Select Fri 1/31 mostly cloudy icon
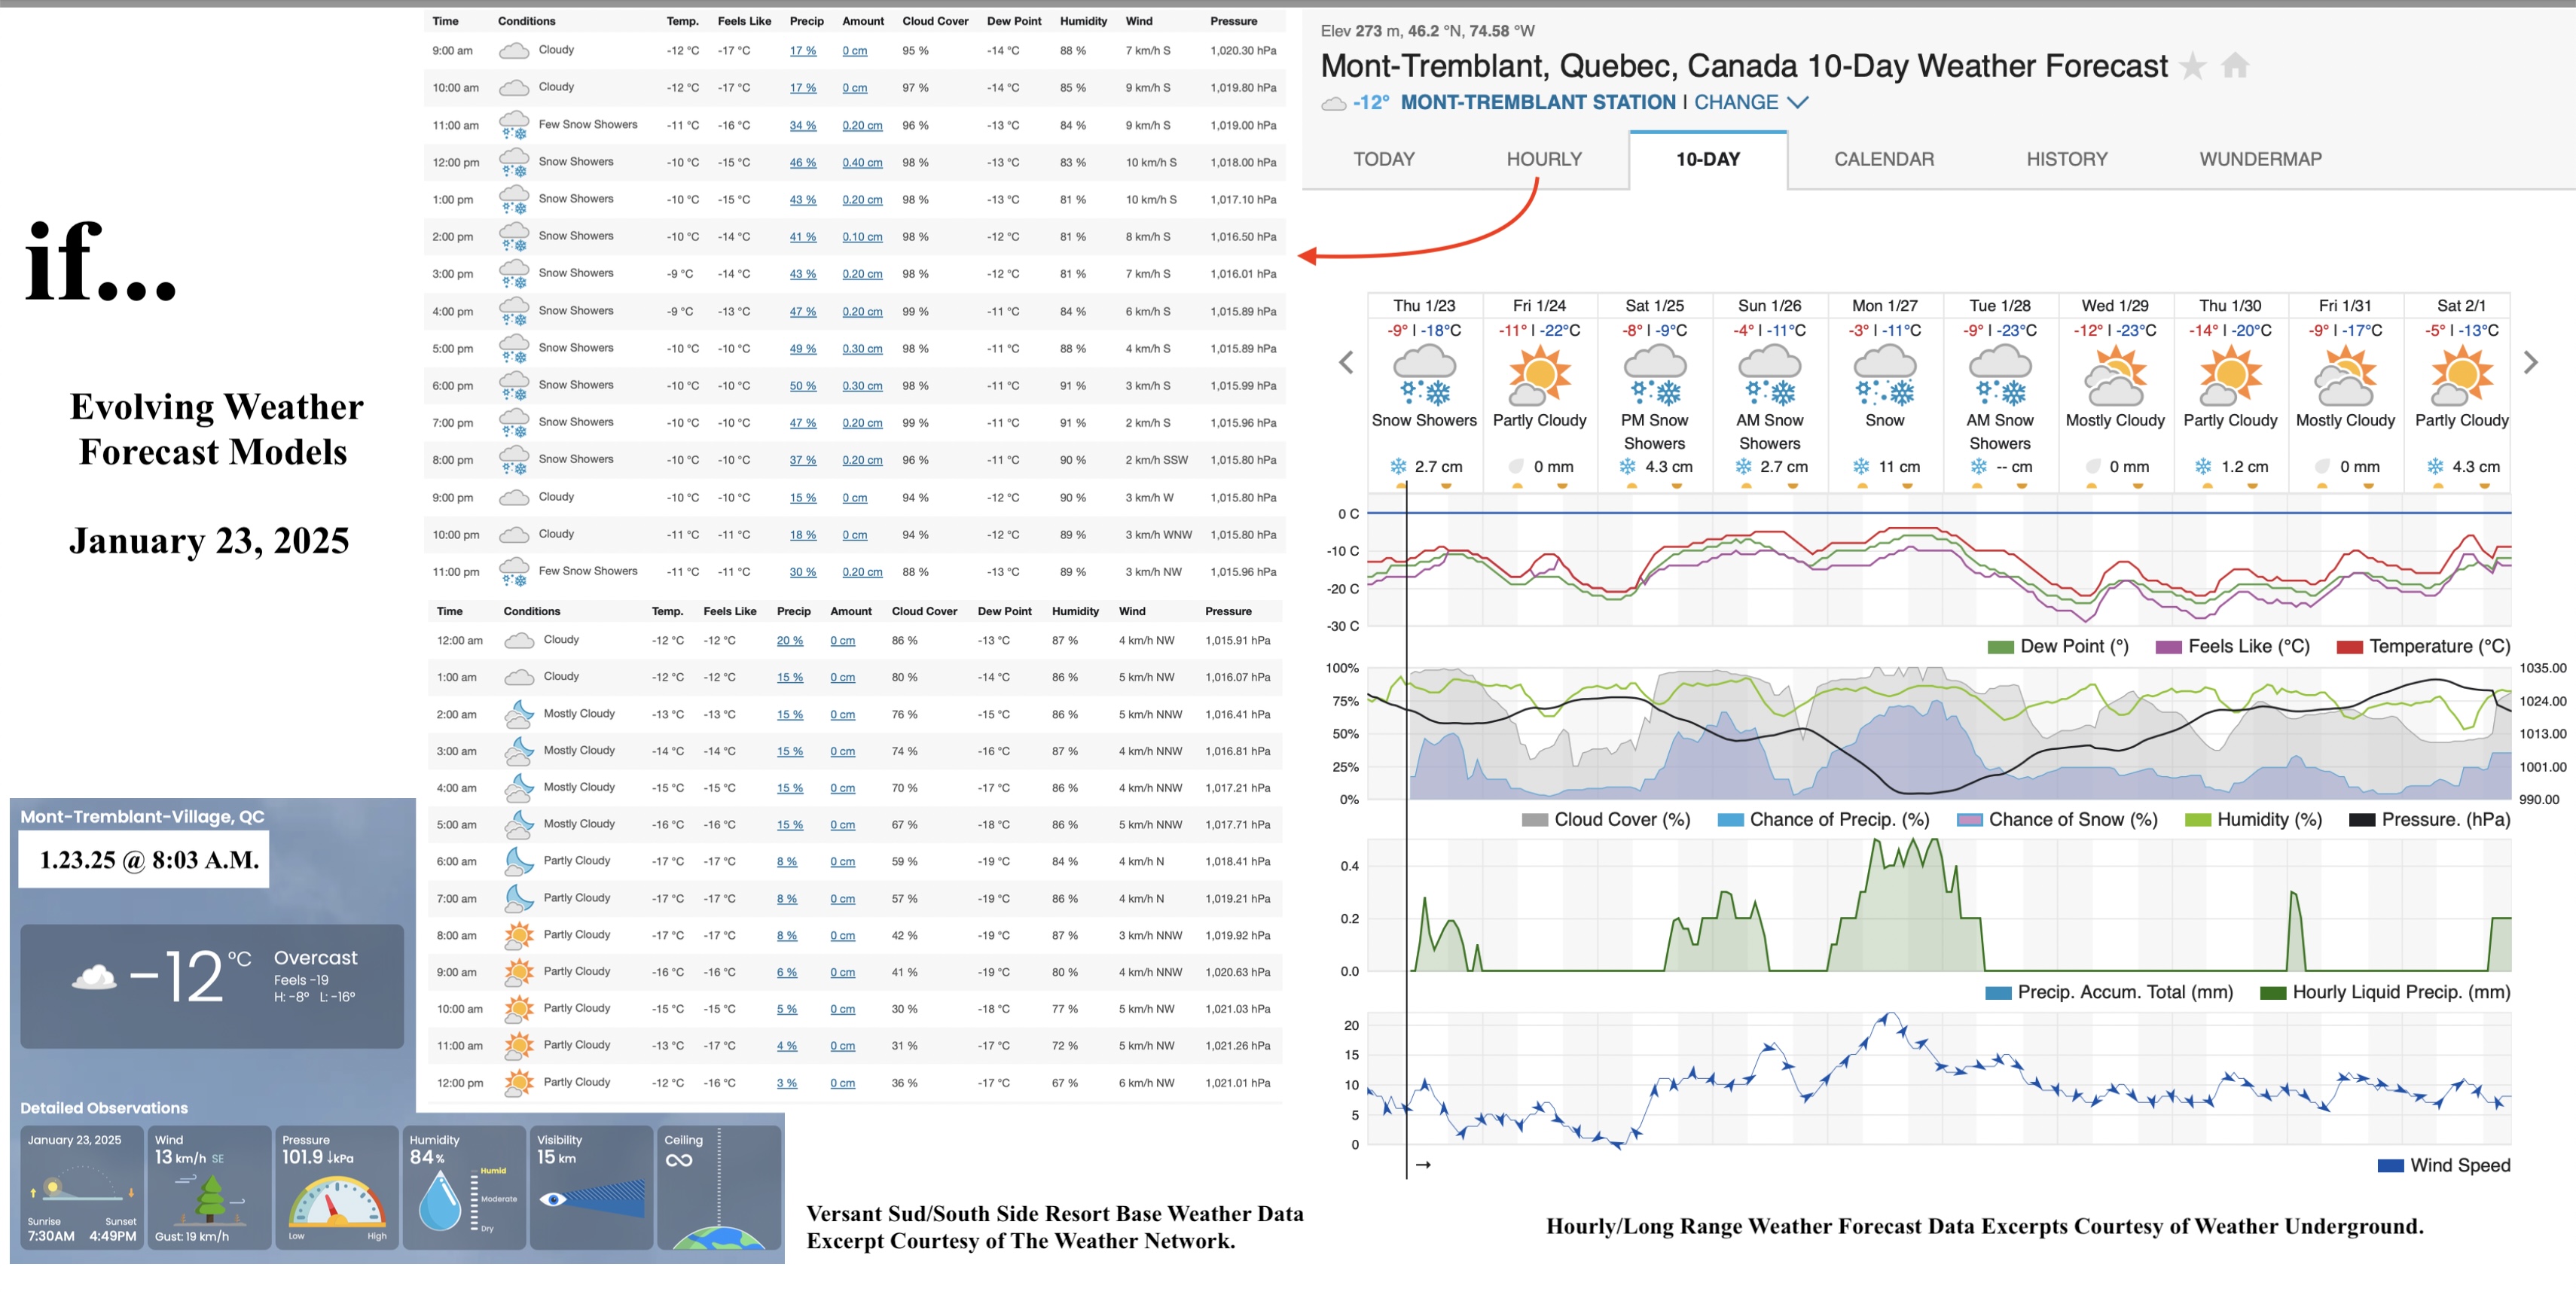Viewport: 2576px width, 1307px height. pyautogui.click(x=2345, y=375)
